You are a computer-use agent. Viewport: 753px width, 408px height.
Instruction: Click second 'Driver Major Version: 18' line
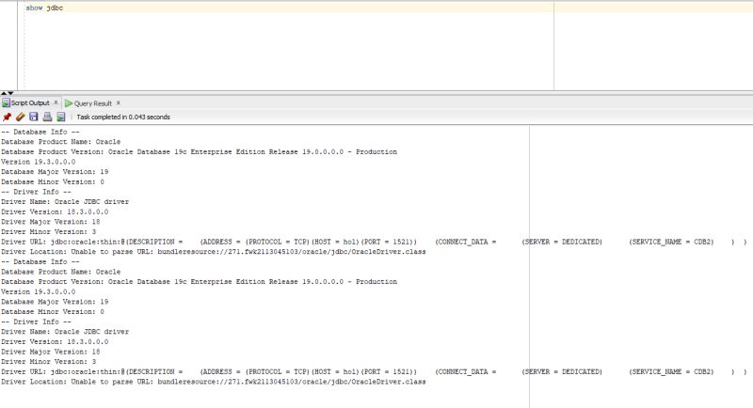pyautogui.click(x=51, y=352)
